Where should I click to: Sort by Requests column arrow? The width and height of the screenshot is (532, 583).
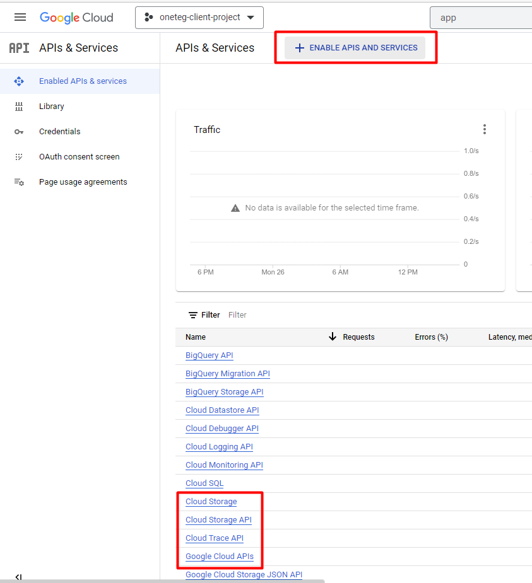(333, 337)
